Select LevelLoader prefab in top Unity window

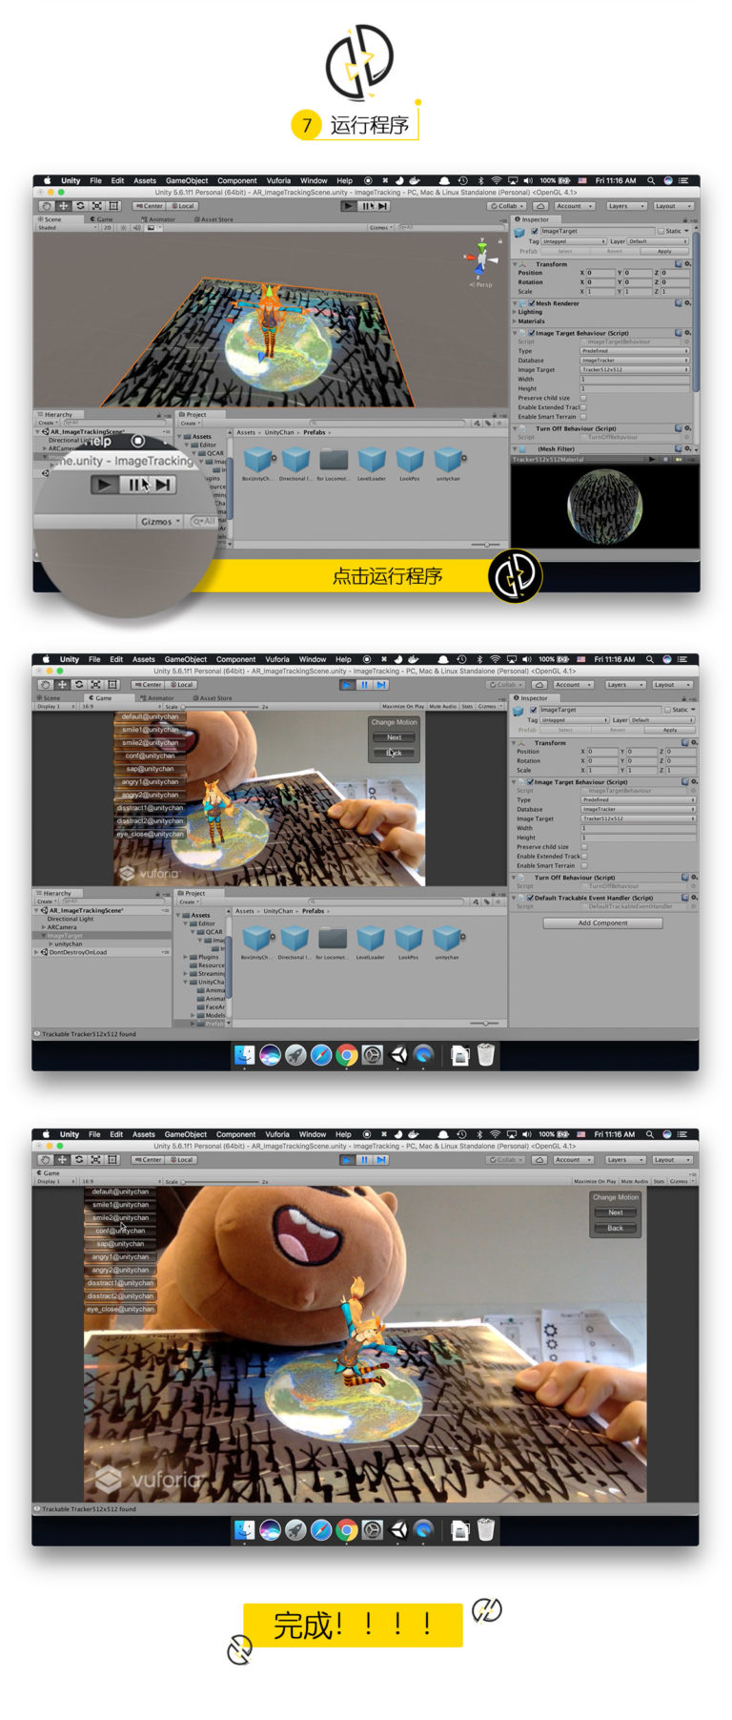(372, 461)
